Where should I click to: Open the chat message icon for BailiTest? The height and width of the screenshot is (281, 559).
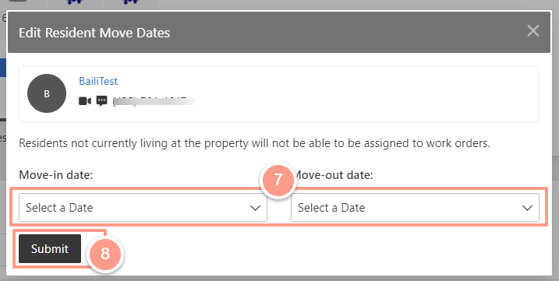[x=101, y=101]
